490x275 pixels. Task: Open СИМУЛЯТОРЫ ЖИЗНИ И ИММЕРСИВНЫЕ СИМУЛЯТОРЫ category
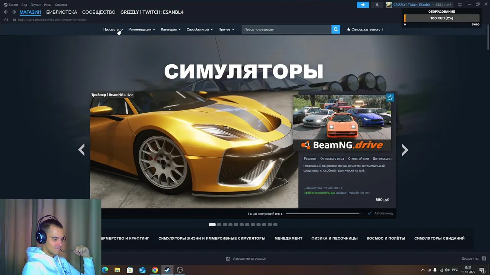point(212,238)
